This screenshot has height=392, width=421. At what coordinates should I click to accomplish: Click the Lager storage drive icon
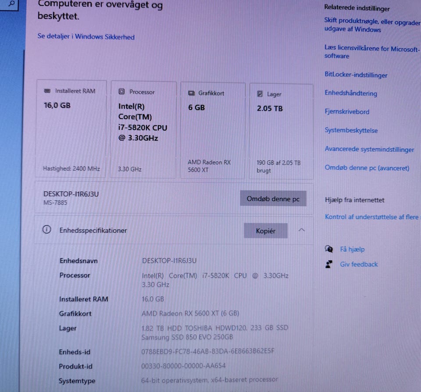(x=260, y=94)
